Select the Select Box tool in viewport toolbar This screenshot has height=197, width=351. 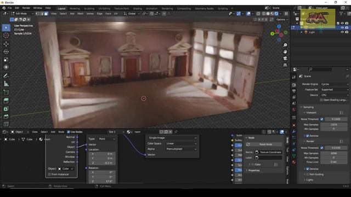[x=6, y=28]
